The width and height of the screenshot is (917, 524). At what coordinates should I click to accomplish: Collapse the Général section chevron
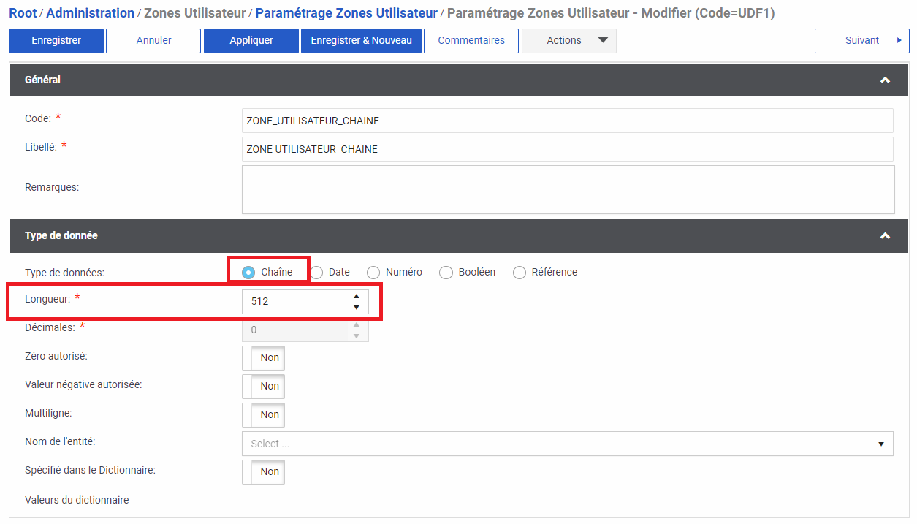(x=885, y=80)
